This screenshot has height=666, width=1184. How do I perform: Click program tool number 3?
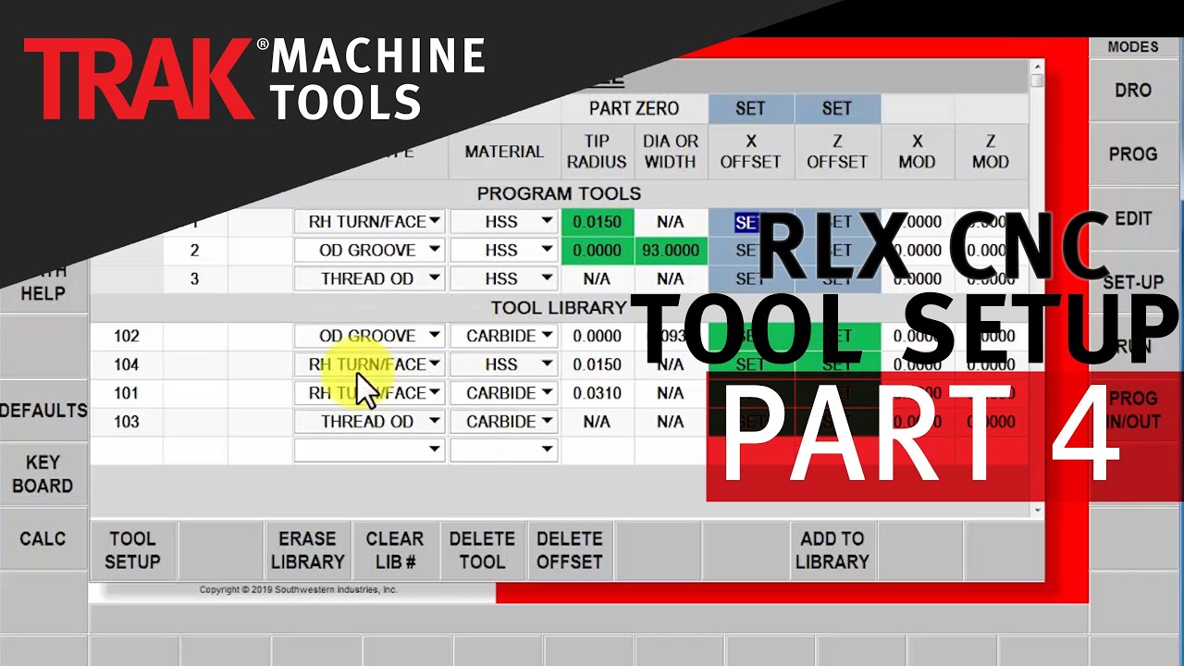(x=194, y=278)
